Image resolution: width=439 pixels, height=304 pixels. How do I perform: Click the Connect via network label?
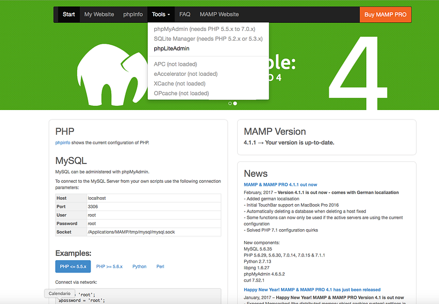(x=76, y=282)
